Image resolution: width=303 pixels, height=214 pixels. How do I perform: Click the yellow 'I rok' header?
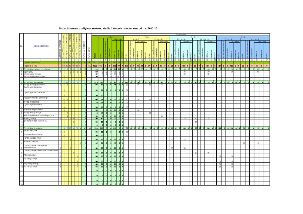pos(147,37)
